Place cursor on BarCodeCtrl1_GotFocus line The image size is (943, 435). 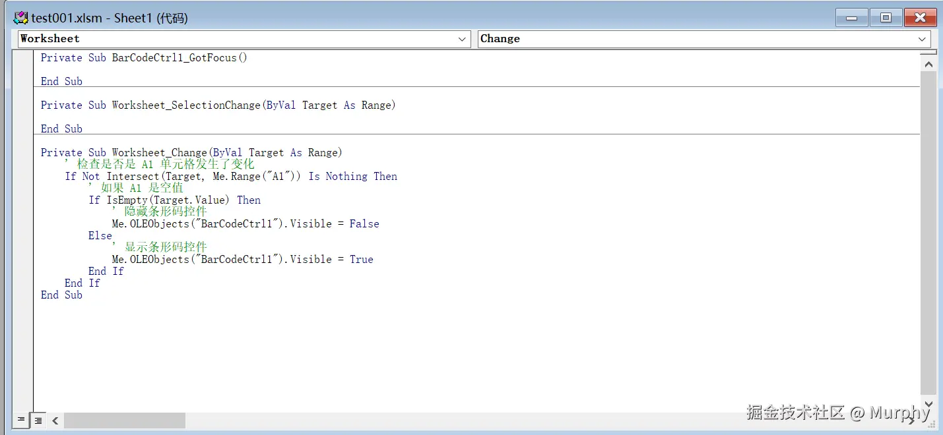(144, 58)
